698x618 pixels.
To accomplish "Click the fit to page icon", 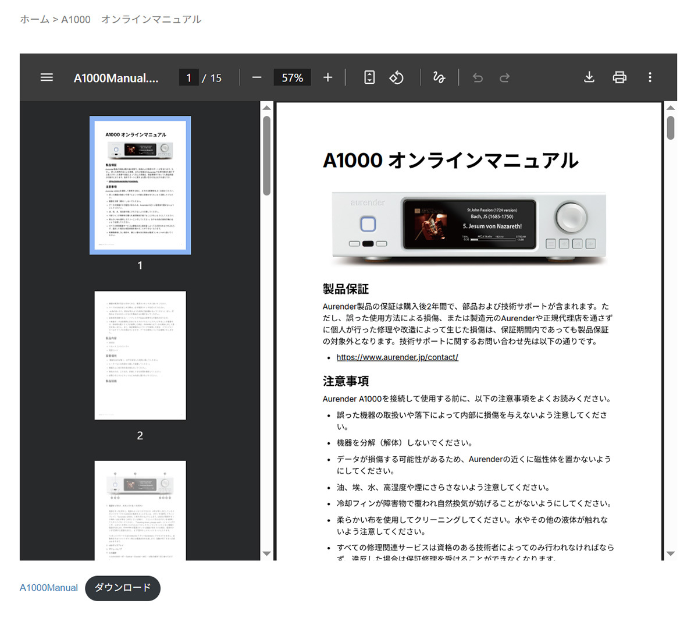I will pyautogui.click(x=369, y=77).
